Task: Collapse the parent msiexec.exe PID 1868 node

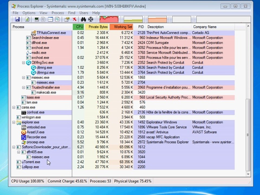Action: (x=24, y=78)
